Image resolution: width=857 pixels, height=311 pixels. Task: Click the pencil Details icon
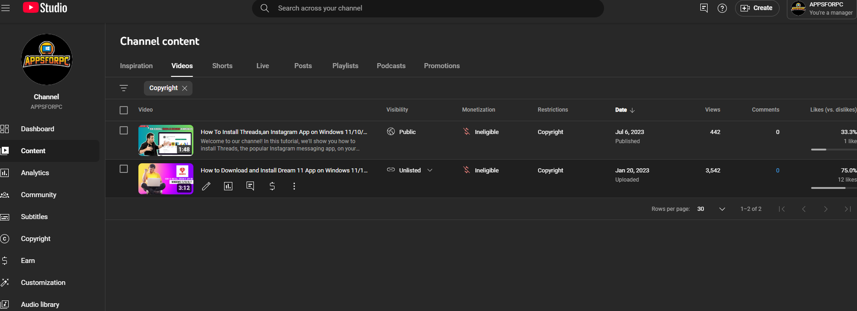tap(206, 186)
